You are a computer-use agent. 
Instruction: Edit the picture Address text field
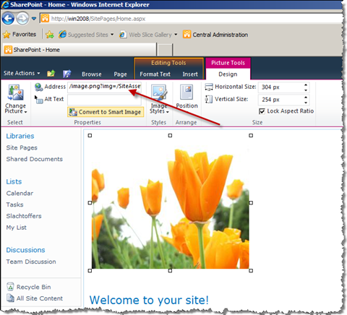pyautogui.click(x=105, y=87)
